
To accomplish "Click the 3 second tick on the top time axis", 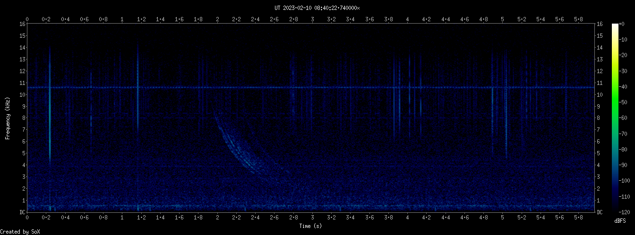I will (x=312, y=19).
